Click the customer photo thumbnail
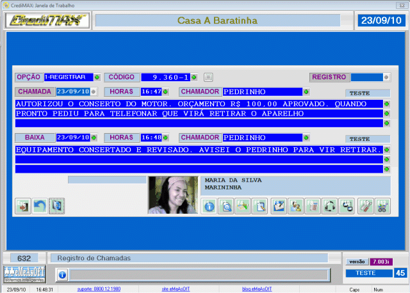 pos(173,195)
